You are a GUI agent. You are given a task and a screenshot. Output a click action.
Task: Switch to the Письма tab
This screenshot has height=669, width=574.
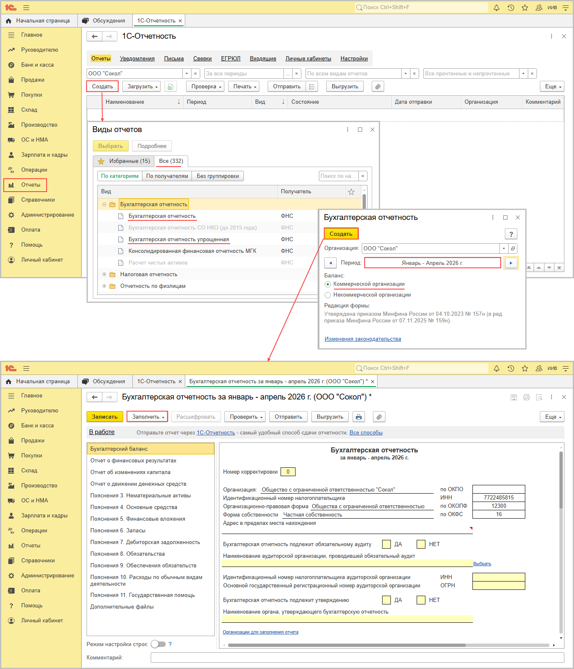[174, 59]
